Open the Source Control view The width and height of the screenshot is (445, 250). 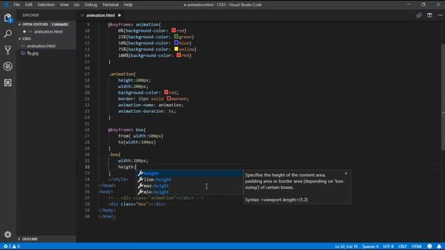(8, 50)
